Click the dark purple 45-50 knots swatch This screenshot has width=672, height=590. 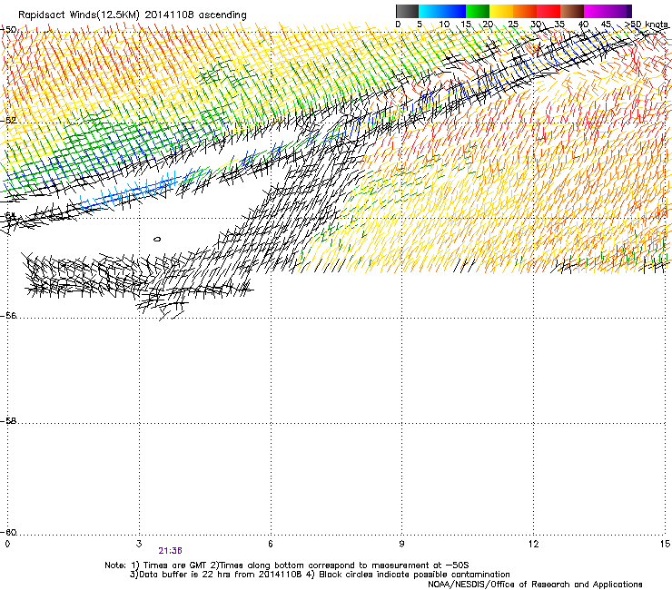pyautogui.click(x=619, y=11)
